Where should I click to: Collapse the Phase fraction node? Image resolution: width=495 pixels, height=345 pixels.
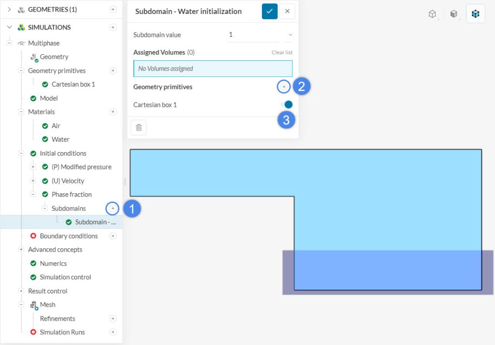coord(33,194)
